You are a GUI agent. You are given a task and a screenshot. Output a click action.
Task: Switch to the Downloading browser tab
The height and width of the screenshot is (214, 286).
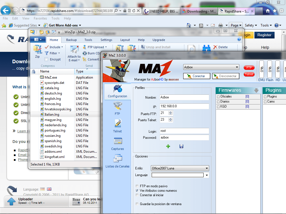(199, 11)
